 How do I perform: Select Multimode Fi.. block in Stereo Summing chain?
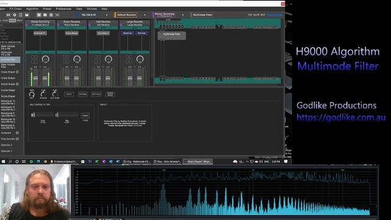(40, 33)
